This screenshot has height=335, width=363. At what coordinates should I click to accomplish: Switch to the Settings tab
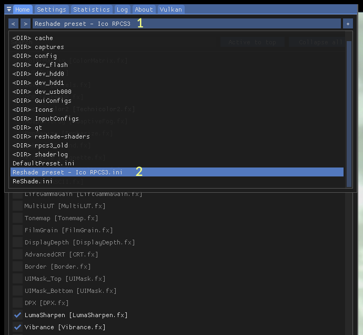[x=52, y=9]
